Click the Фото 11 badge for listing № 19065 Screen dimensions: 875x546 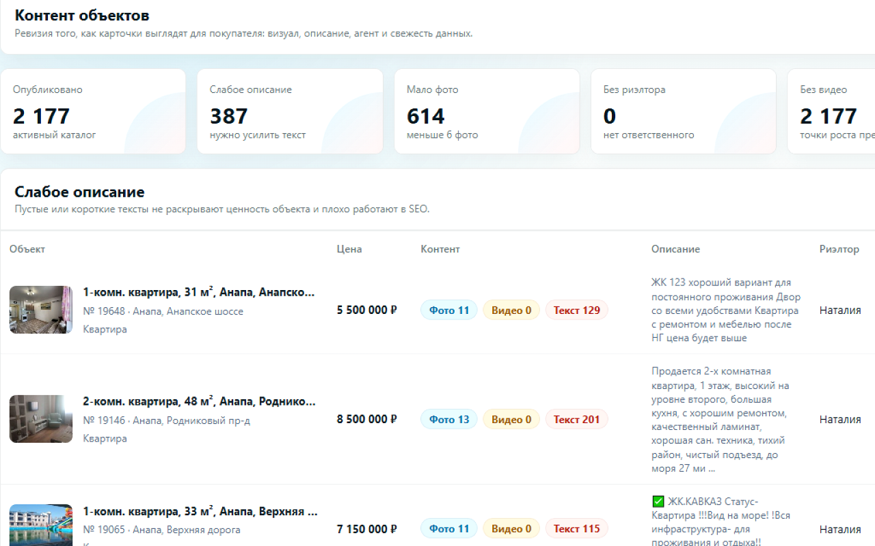449,529
